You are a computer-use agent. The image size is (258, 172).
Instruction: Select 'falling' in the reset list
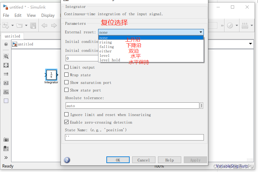pos(151,47)
